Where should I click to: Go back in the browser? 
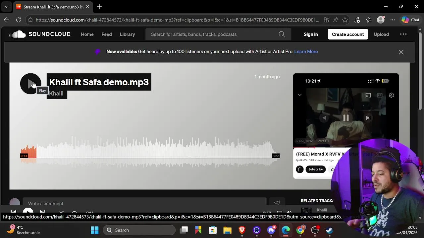(7, 20)
